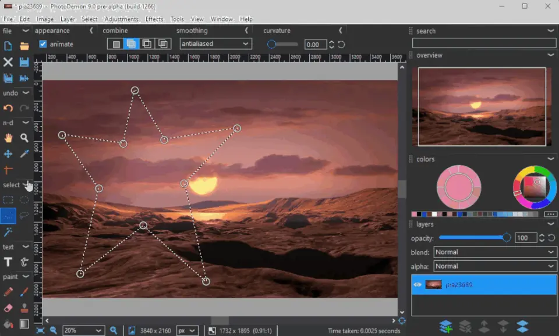This screenshot has width=559, height=336.
Task: Collapse the undo tools section
Action: point(25,93)
